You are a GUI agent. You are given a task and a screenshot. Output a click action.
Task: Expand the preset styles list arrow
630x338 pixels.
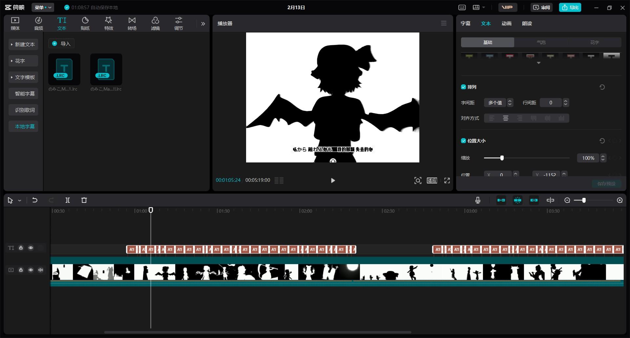(538, 63)
